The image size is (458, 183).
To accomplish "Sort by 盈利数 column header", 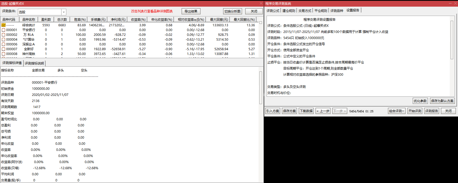I will [46, 19].
